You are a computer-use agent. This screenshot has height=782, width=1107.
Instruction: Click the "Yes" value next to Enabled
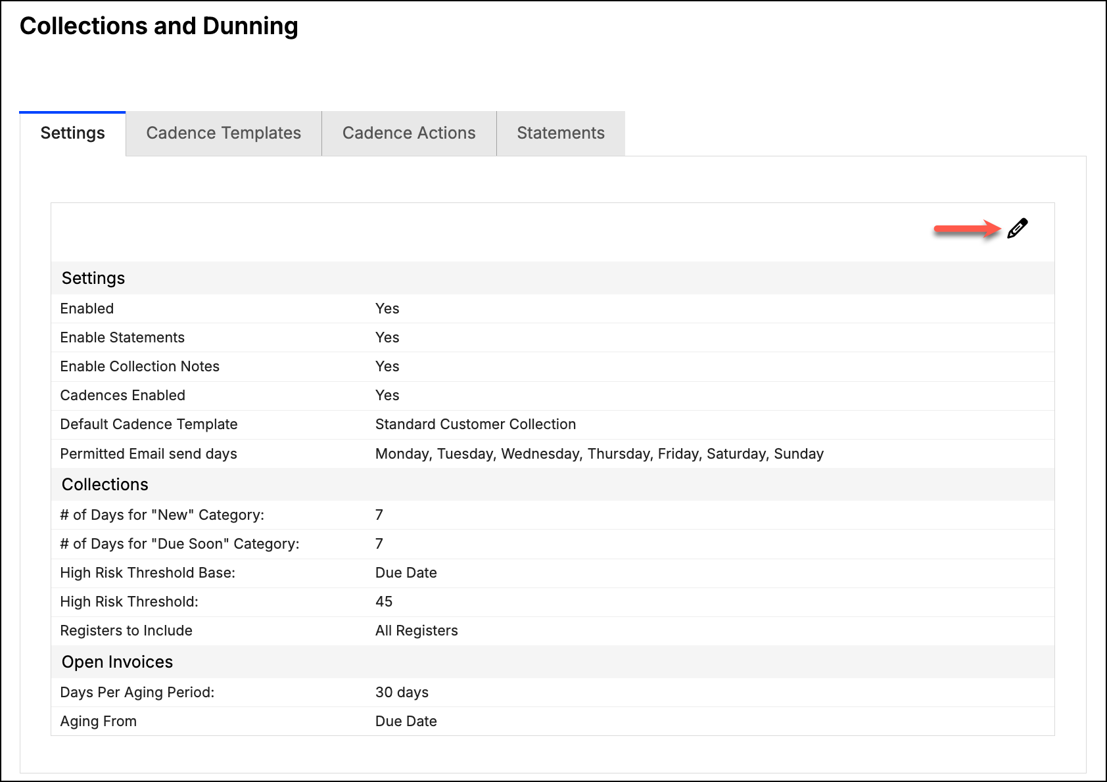click(x=387, y=308)
